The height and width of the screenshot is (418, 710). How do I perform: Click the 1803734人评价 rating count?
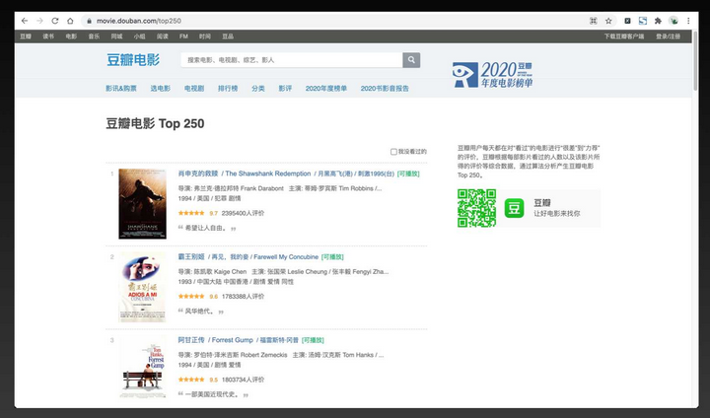coord(244,380)
